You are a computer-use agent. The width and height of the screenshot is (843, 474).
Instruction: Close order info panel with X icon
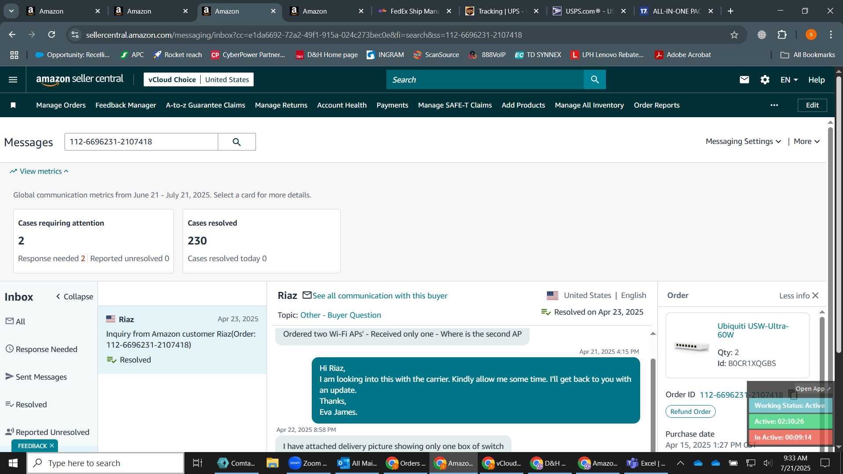pyautogui.click(x=815, y=295)
